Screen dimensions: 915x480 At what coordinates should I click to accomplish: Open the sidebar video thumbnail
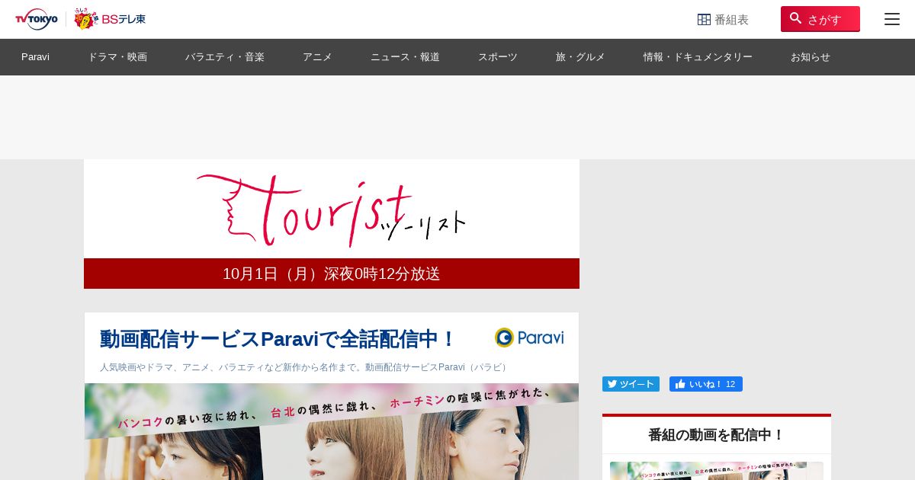717,471
